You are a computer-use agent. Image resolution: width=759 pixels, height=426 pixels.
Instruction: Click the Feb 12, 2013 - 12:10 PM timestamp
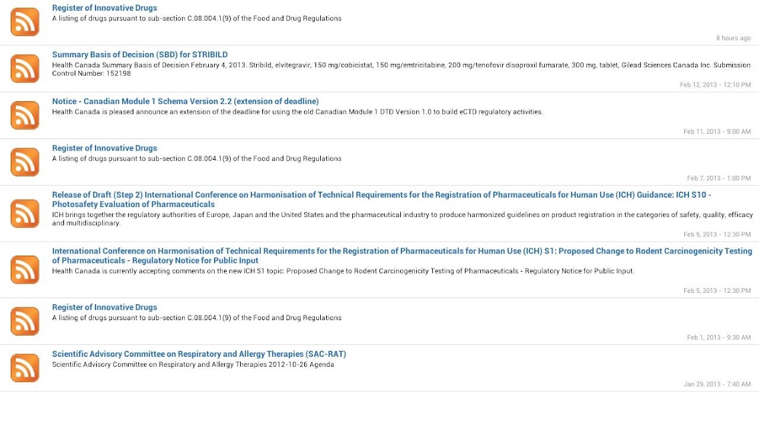point(715,85)
